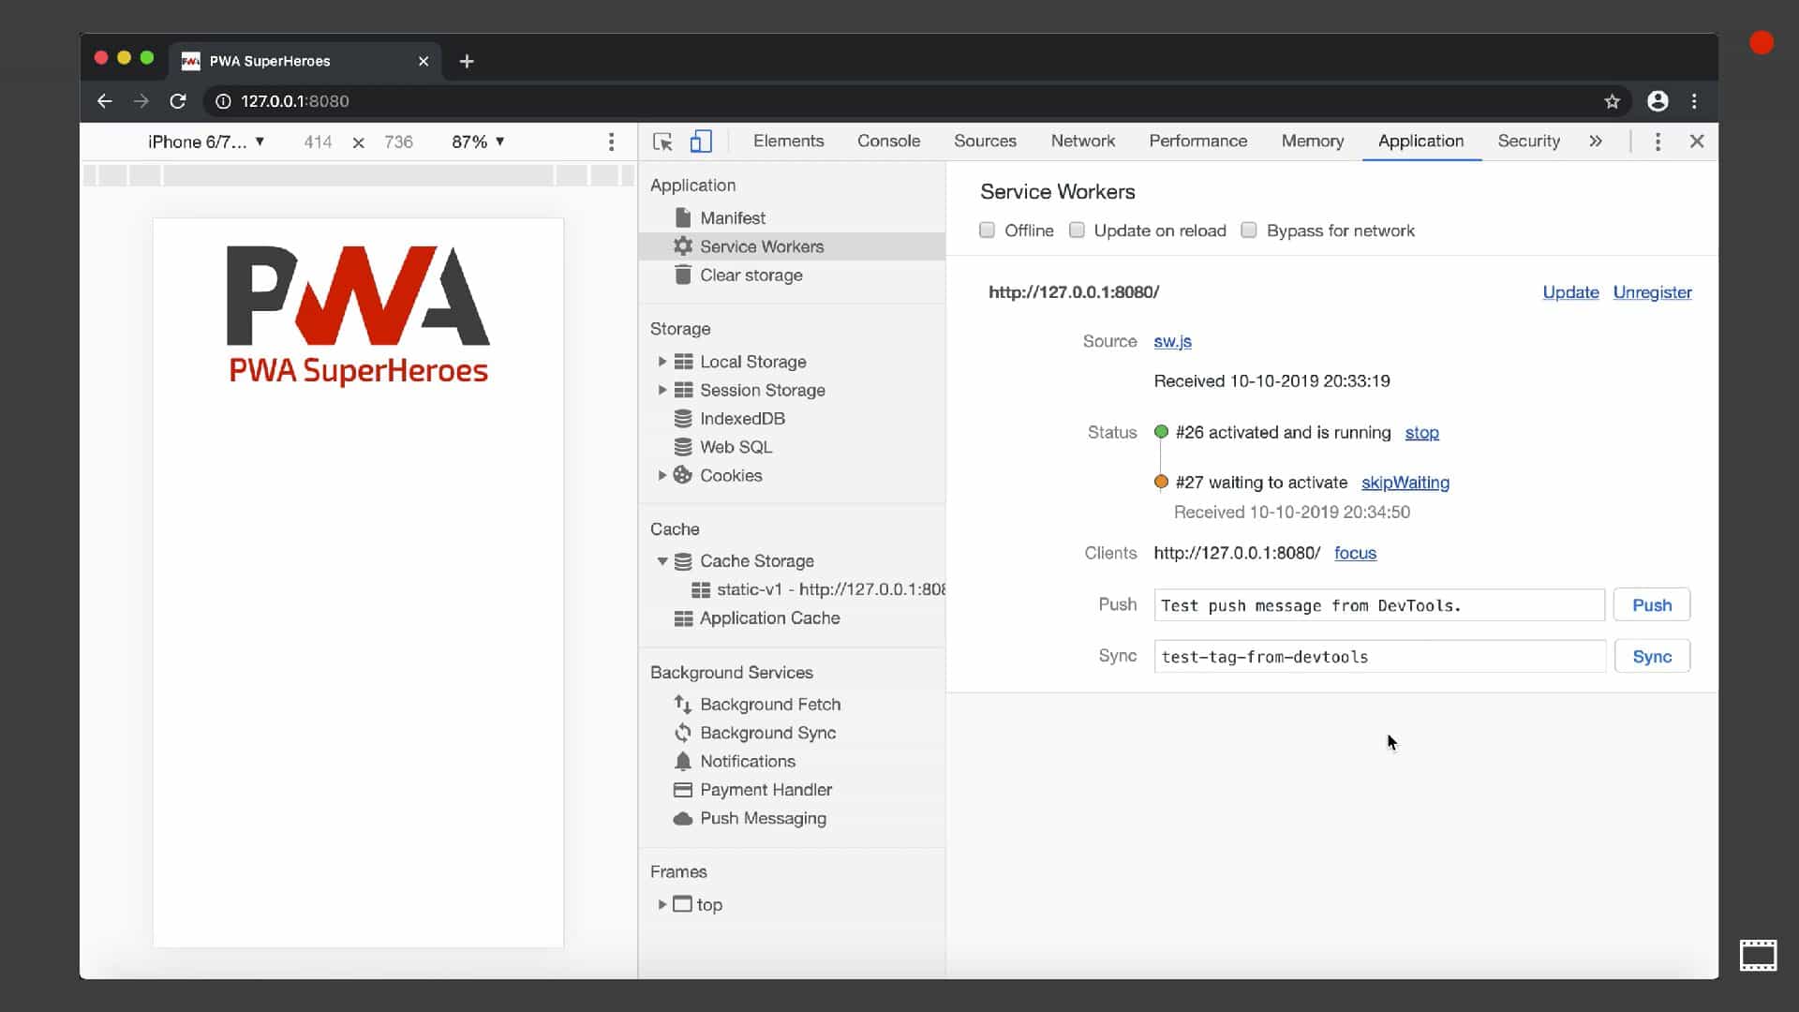Open DevTools three-dot customize menu
The height and width of the screenshot is (1012, 1799).
point(1658,141)
